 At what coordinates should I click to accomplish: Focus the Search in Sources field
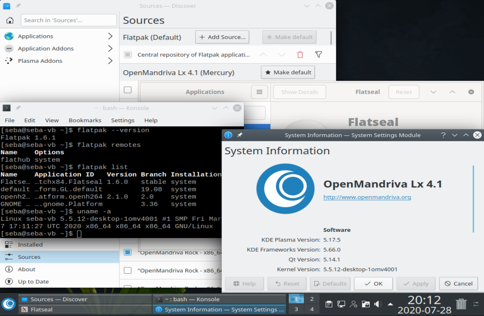point(69,20)
